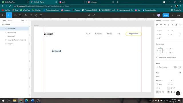Viewport: 183px width, 103px height.
Task: Click the blue Share button
Action: pos(166,15)
